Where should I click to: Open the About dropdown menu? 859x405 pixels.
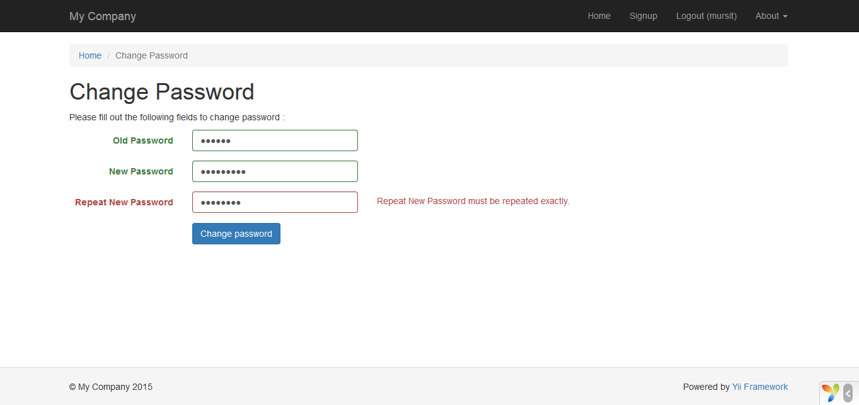[x=770, y=16]
